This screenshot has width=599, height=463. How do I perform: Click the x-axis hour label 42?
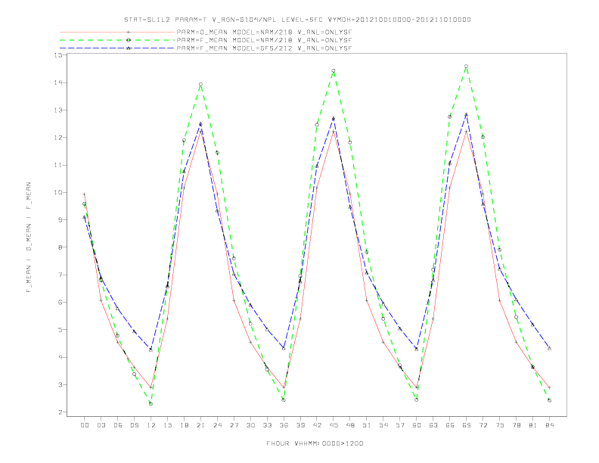[x=317, y=425]
